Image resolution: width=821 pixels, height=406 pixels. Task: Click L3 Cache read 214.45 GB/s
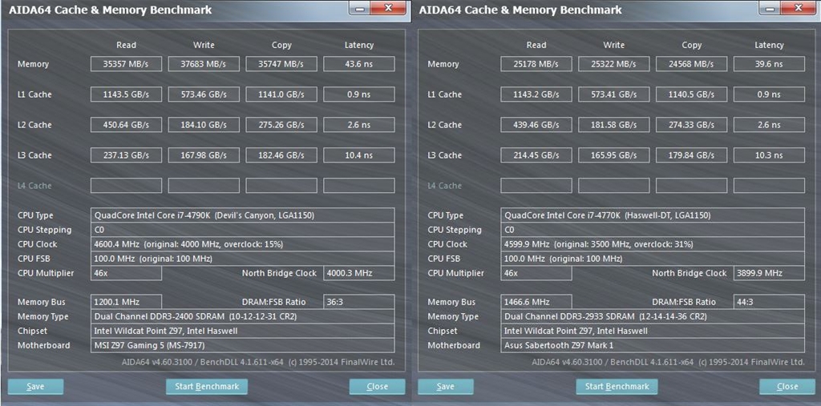point(536,155)
